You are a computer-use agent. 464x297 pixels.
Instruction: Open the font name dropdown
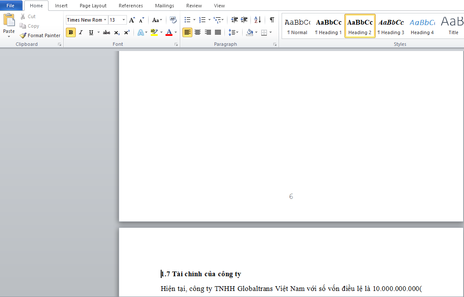(x=105, y=20)
